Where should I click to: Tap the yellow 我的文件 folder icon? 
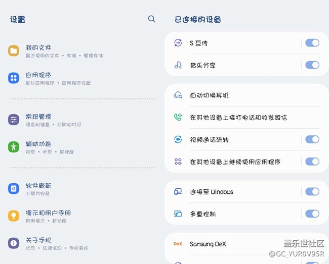point(14,50)
